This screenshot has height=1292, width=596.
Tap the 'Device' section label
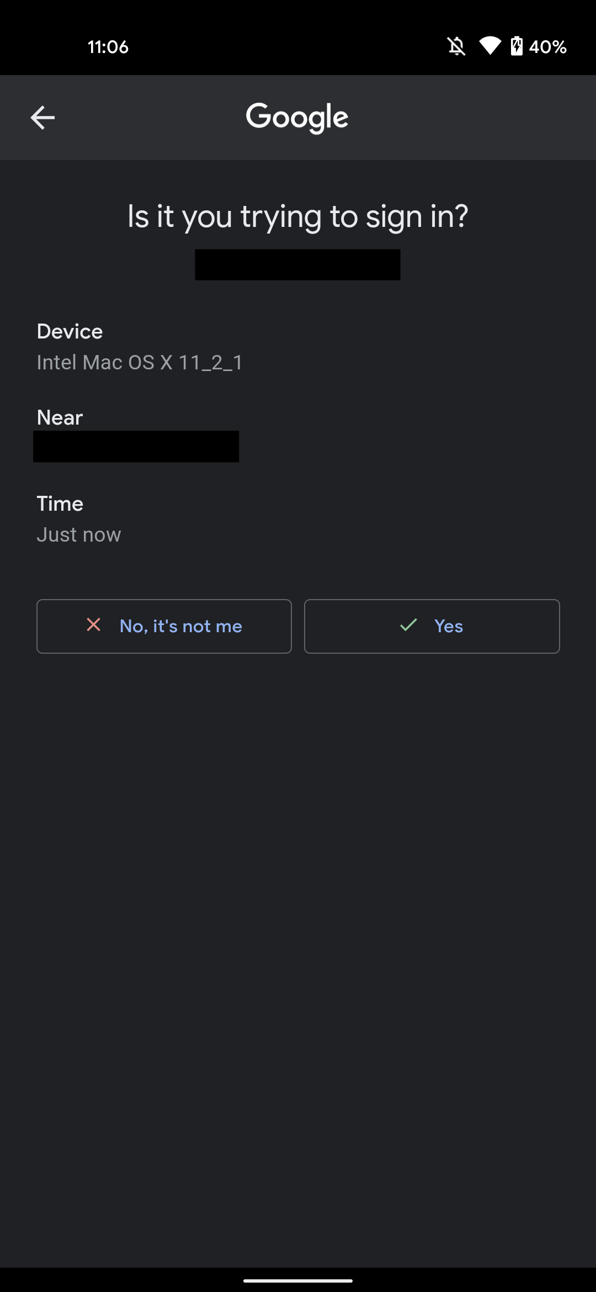(x=70, y=331)
